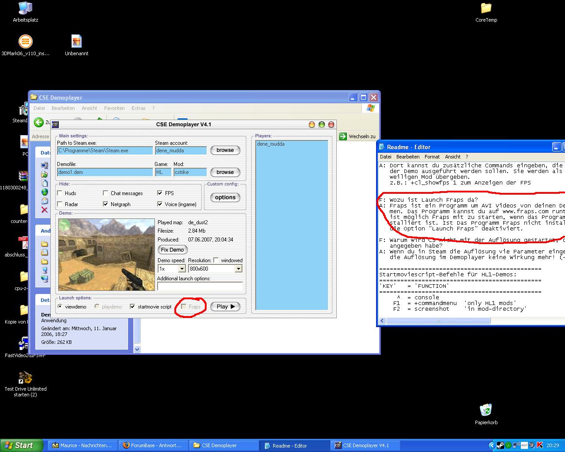Click the publish-to-web globe sidebar icon
The image size is (565, 452).
click(45, 192)
